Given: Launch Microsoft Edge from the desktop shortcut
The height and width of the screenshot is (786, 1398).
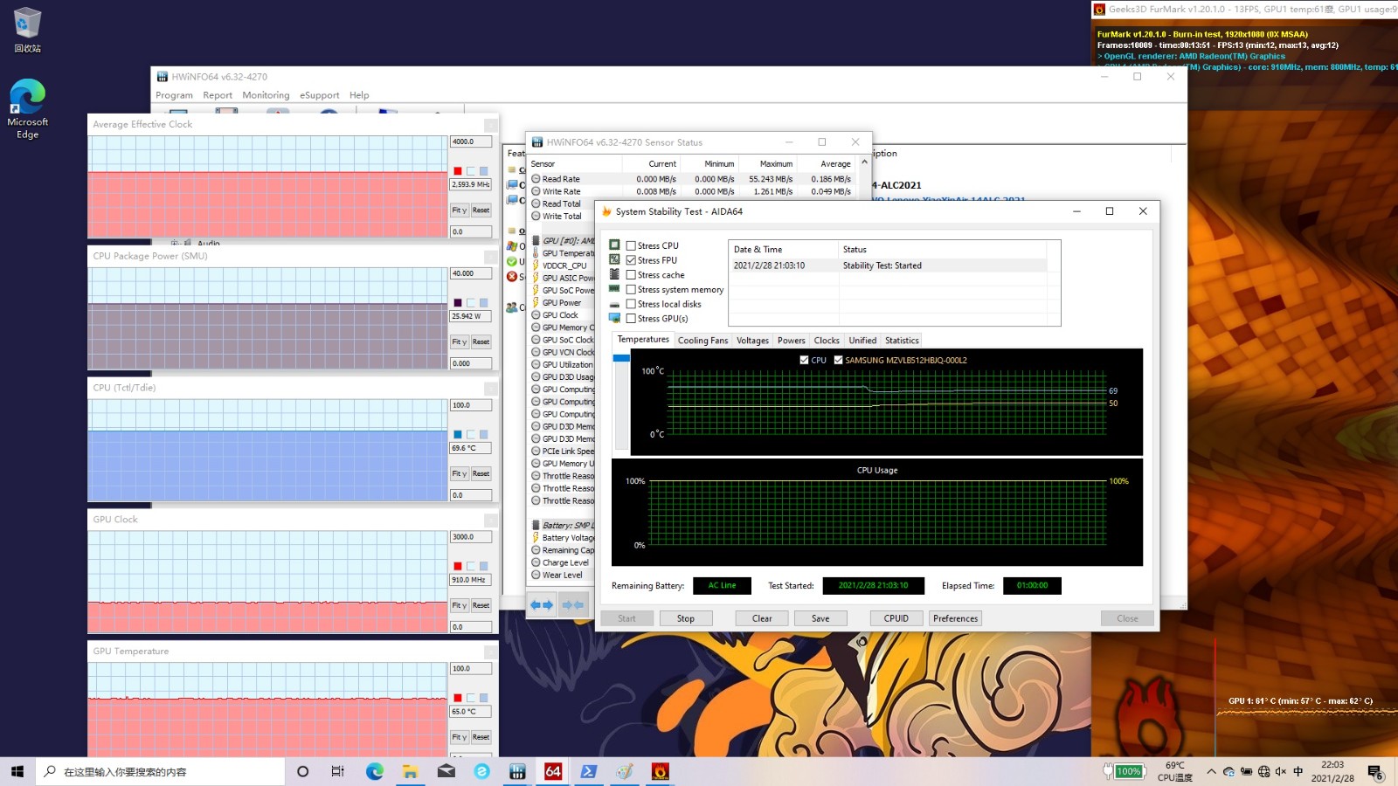Looking at the screenshot, I should pos(27,108).
